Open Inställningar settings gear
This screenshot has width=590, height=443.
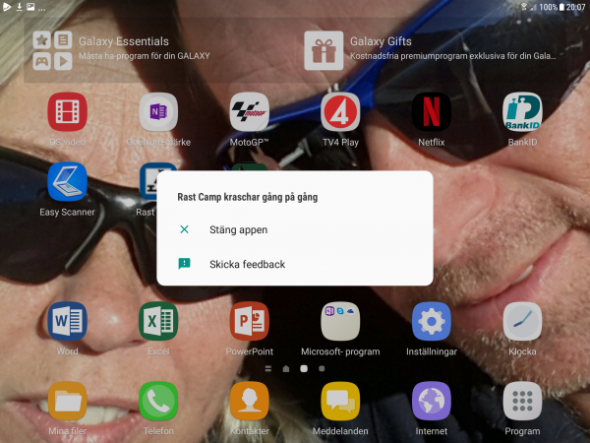[x=432, y=321]
